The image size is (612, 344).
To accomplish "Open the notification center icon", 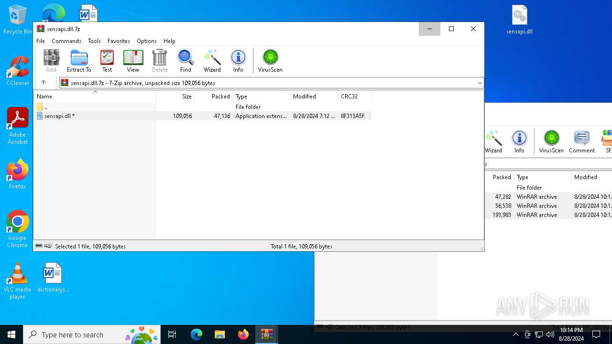I will click(x=596, y=334).
